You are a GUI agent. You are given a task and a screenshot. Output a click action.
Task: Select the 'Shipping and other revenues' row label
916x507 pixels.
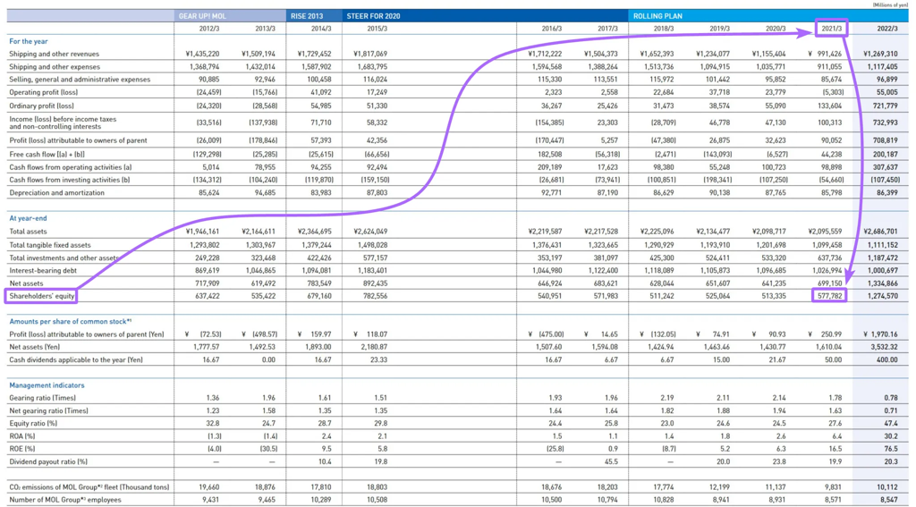(x=54, y=54)
